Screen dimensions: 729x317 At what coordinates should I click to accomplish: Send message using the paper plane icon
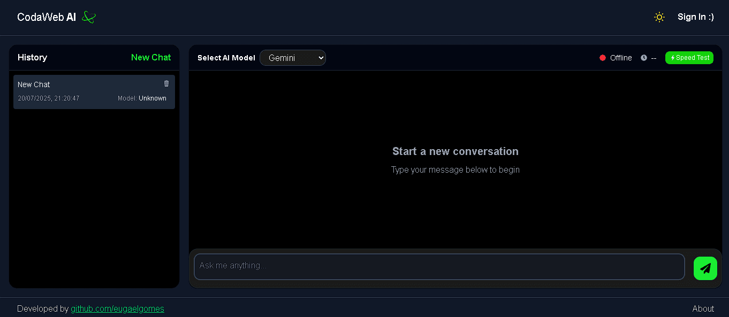tap(705, 268)
